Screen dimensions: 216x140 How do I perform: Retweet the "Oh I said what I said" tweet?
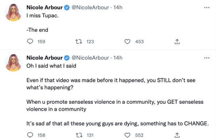(x=79, y=135)
